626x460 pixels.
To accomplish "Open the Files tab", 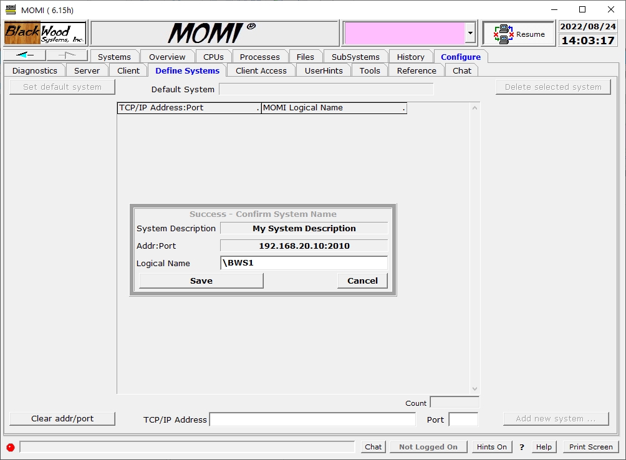I will (306, 57).
